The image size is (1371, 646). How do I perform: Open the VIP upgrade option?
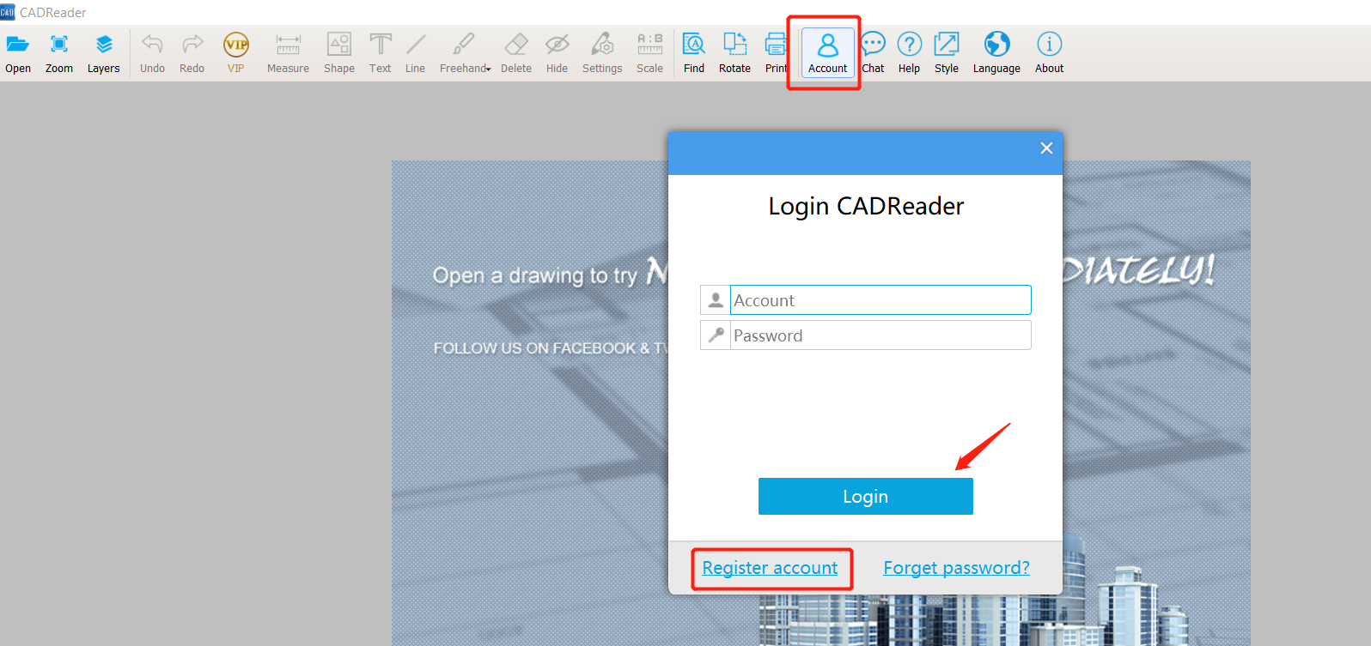(236, 53)
